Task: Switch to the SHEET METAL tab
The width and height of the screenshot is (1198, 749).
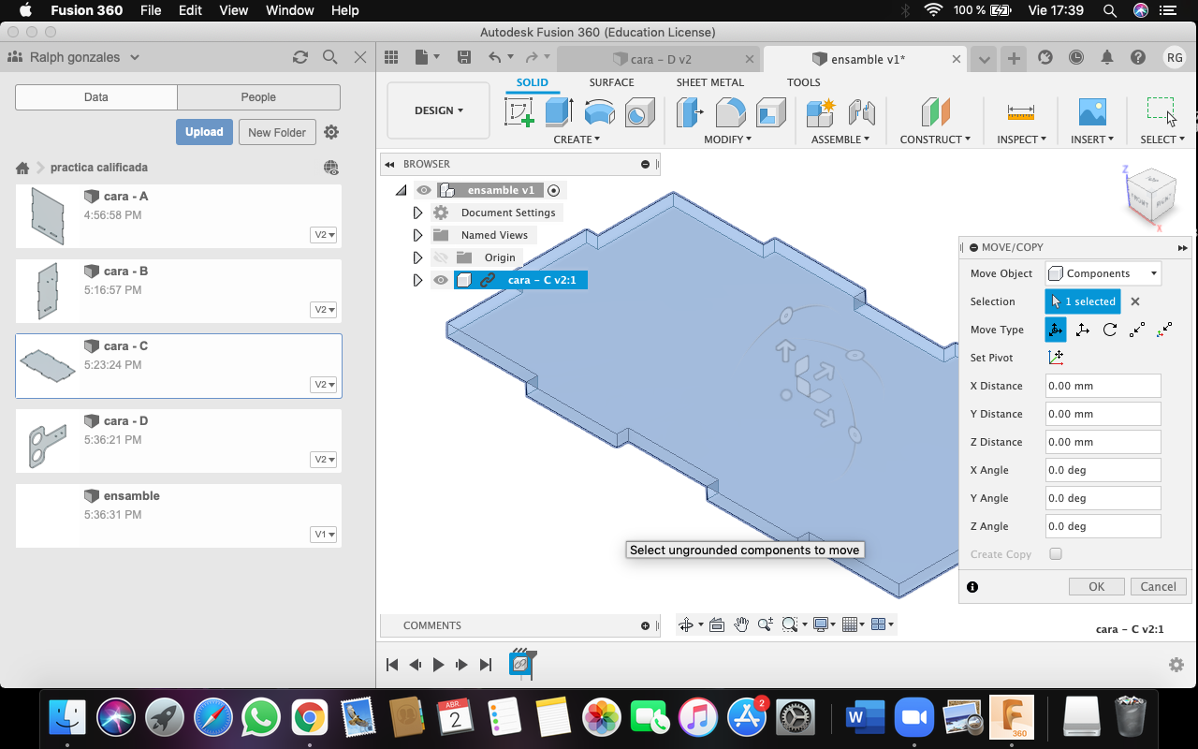Action: coord(710,82)
